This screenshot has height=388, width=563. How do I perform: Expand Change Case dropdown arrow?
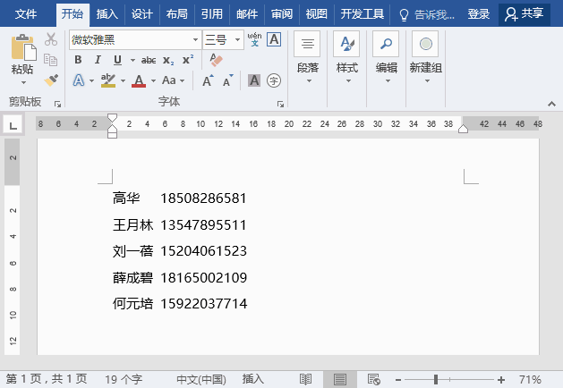point(182,80)
